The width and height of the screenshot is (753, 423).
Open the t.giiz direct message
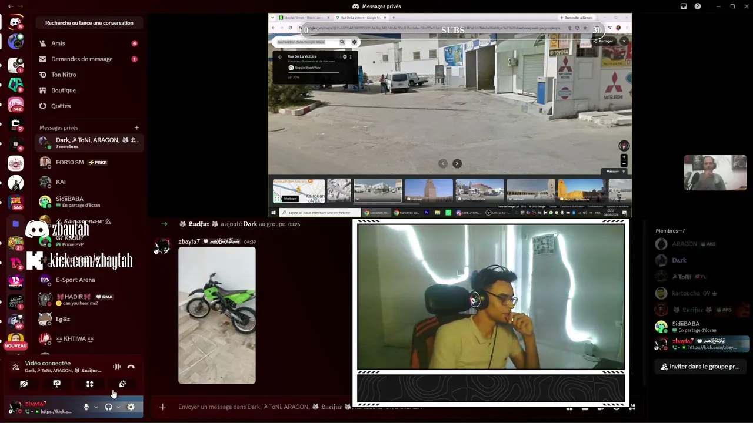pyautogui.click(x=89, y=319)
